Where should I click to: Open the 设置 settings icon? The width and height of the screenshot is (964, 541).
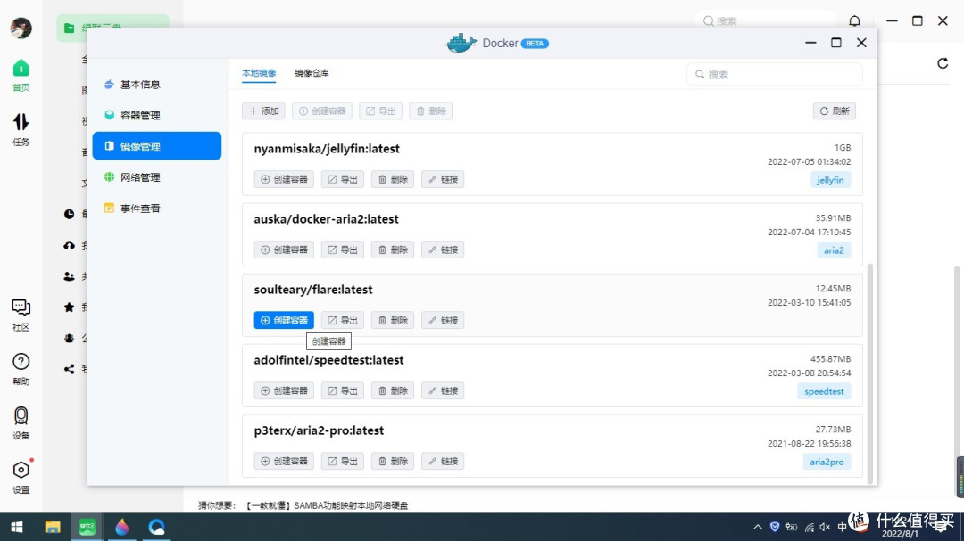pos(21,470)
